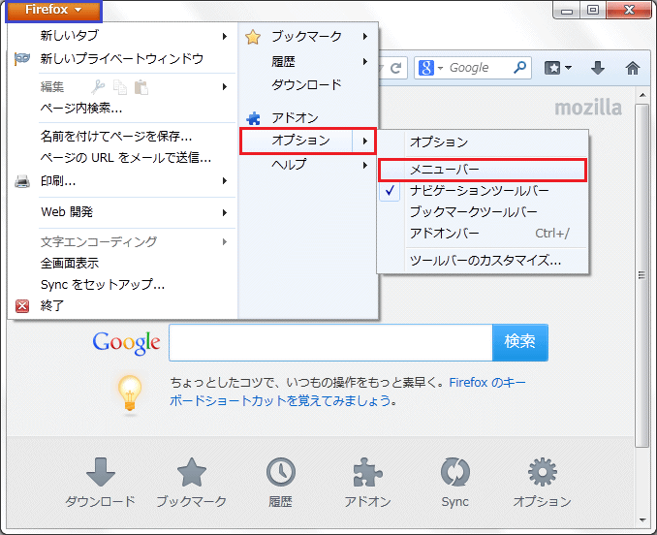Click the puzzle icon beside アドオン menu

click(x=253, y=118)
